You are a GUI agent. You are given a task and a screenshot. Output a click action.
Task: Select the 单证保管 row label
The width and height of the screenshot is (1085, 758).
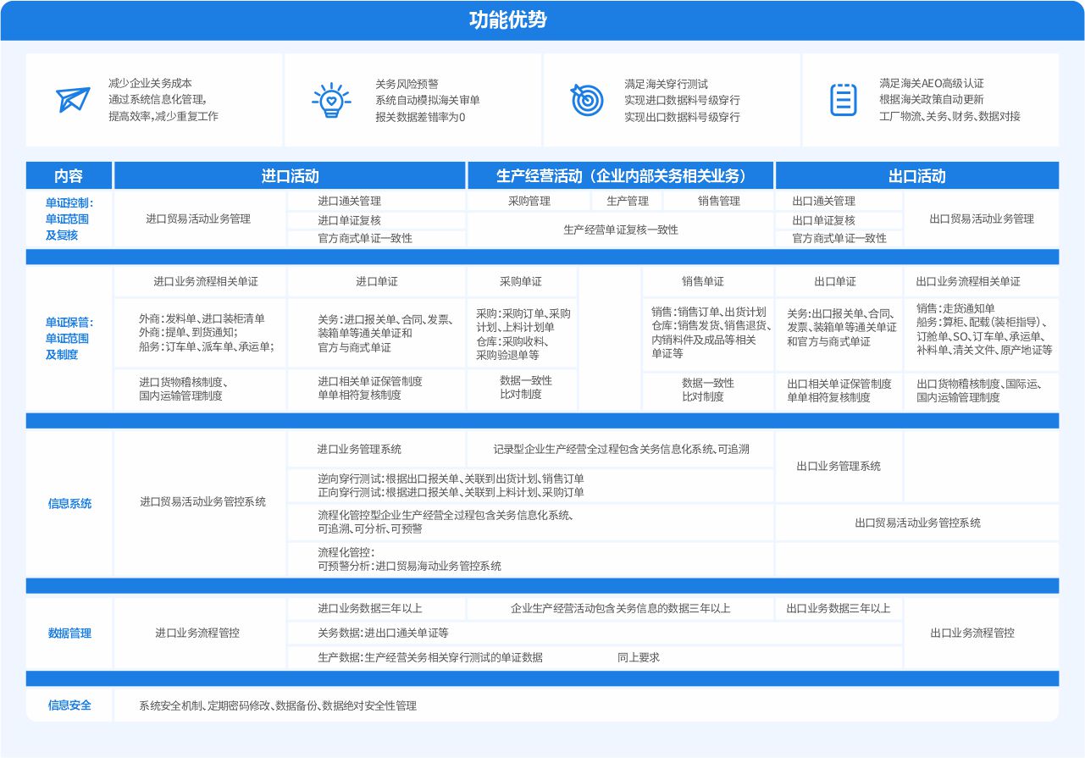point(69,339)
